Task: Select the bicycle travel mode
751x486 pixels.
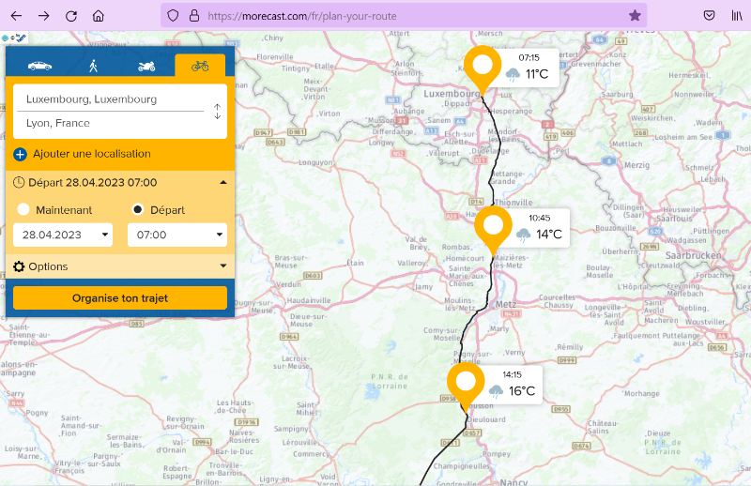Action: click(x=200, y=66)
